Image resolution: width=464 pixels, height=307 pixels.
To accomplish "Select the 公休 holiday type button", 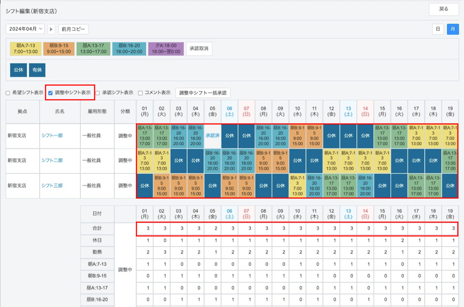I will tap(18, 70).
